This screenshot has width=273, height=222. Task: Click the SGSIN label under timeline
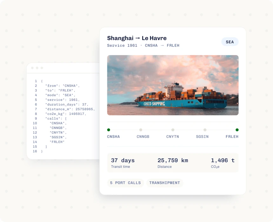[202, 137]
